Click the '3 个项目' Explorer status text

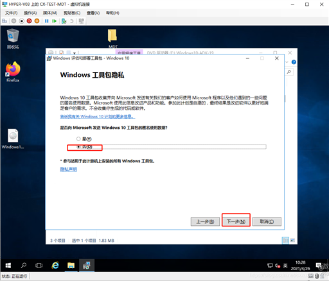coord(58,241)
